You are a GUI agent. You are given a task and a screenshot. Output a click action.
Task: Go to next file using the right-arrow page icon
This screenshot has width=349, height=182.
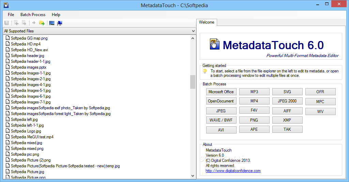click(x=24, y=23)
